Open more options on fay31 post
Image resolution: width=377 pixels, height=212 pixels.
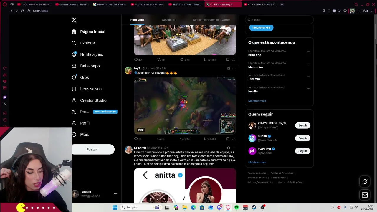[x=234, y=69]
